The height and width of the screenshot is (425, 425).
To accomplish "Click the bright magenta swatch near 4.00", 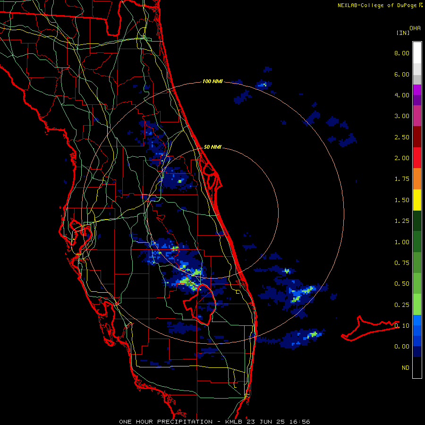I will coord(417,90).
